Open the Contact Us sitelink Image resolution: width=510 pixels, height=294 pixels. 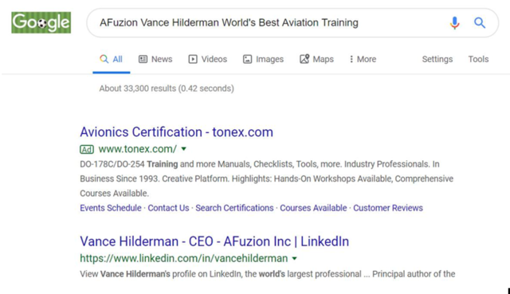pos(168,208)
